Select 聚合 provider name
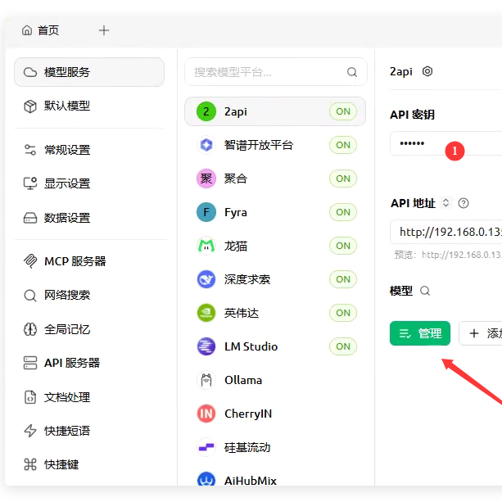This screenshot has width=502, height=502. 236,179
